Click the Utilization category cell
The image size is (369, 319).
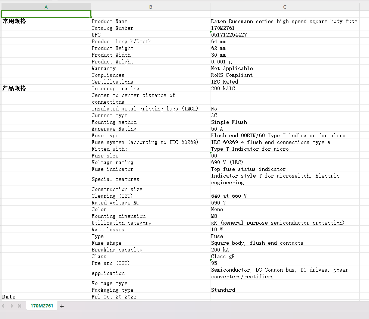point(151,223)
